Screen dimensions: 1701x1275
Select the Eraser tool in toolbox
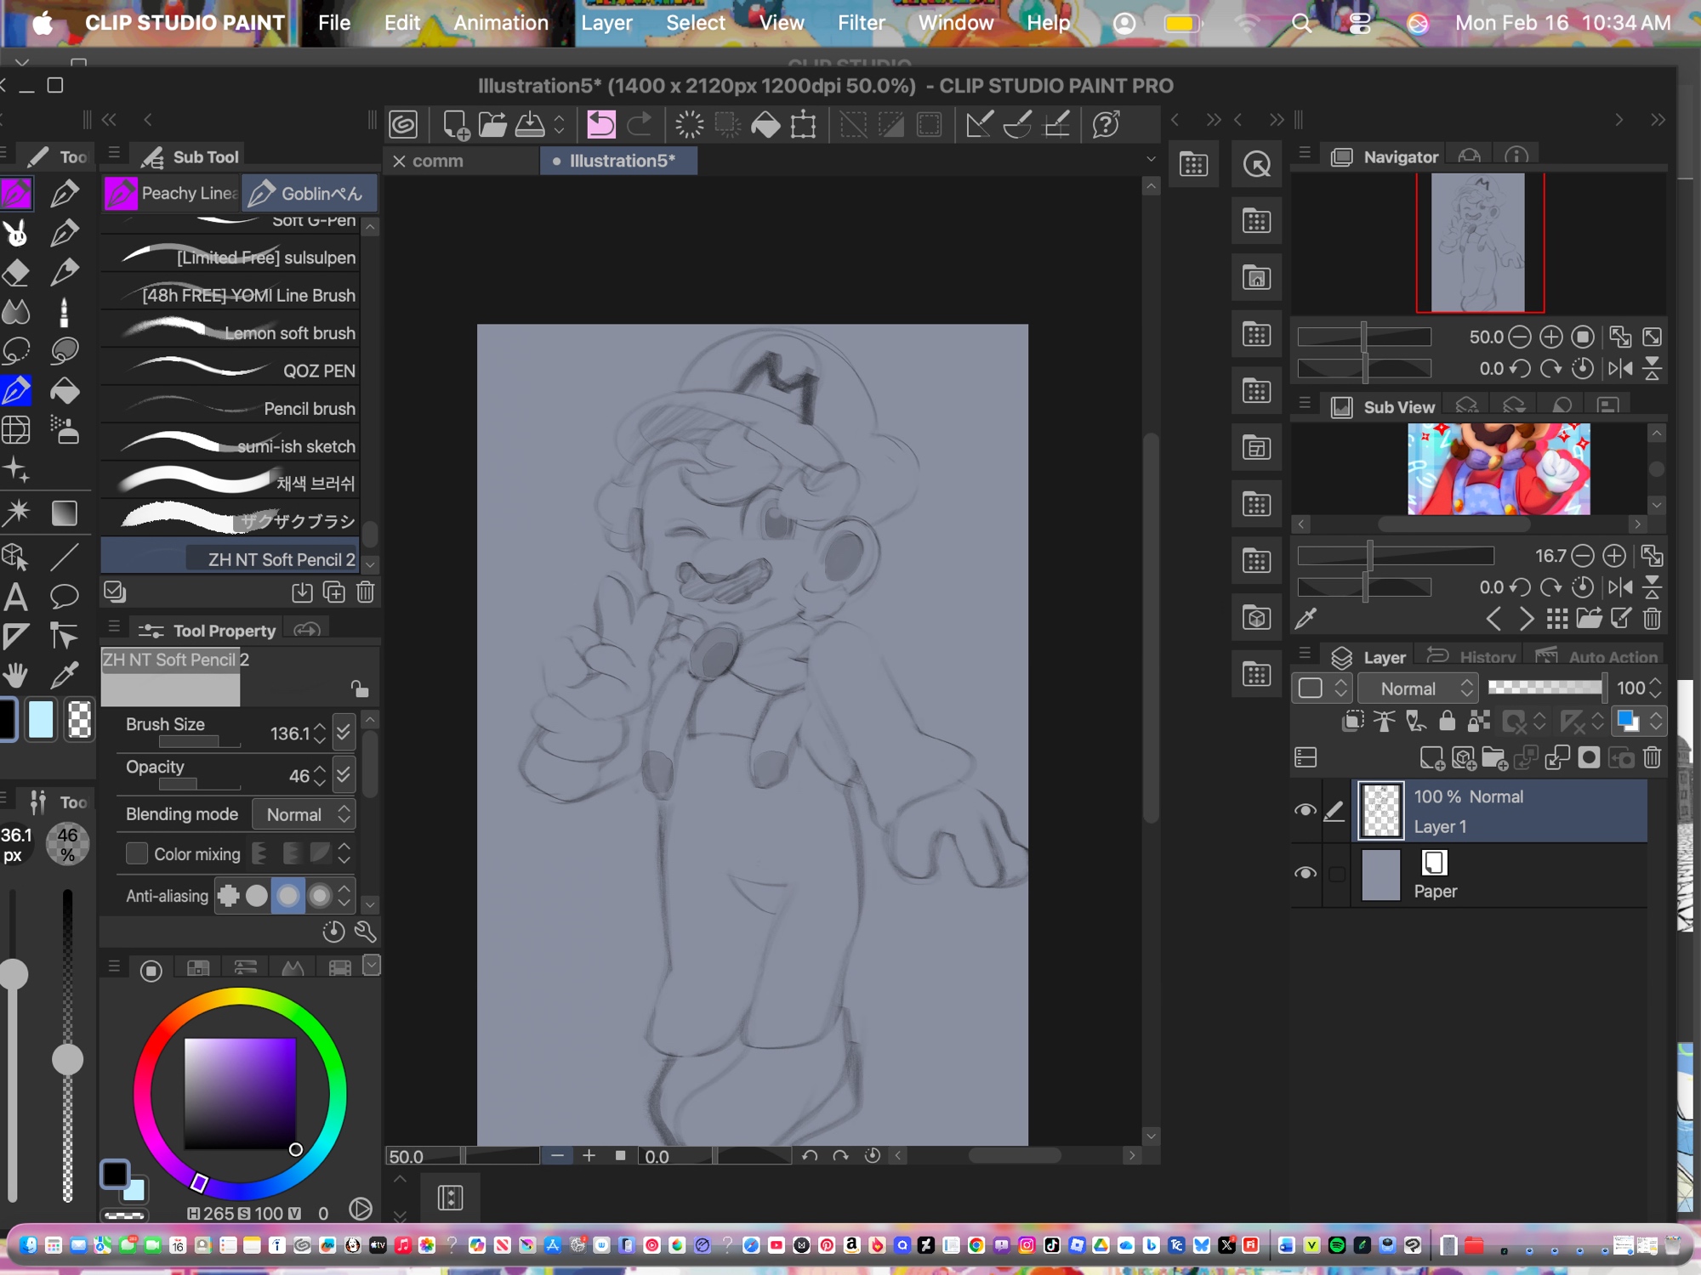click(16, 273)
